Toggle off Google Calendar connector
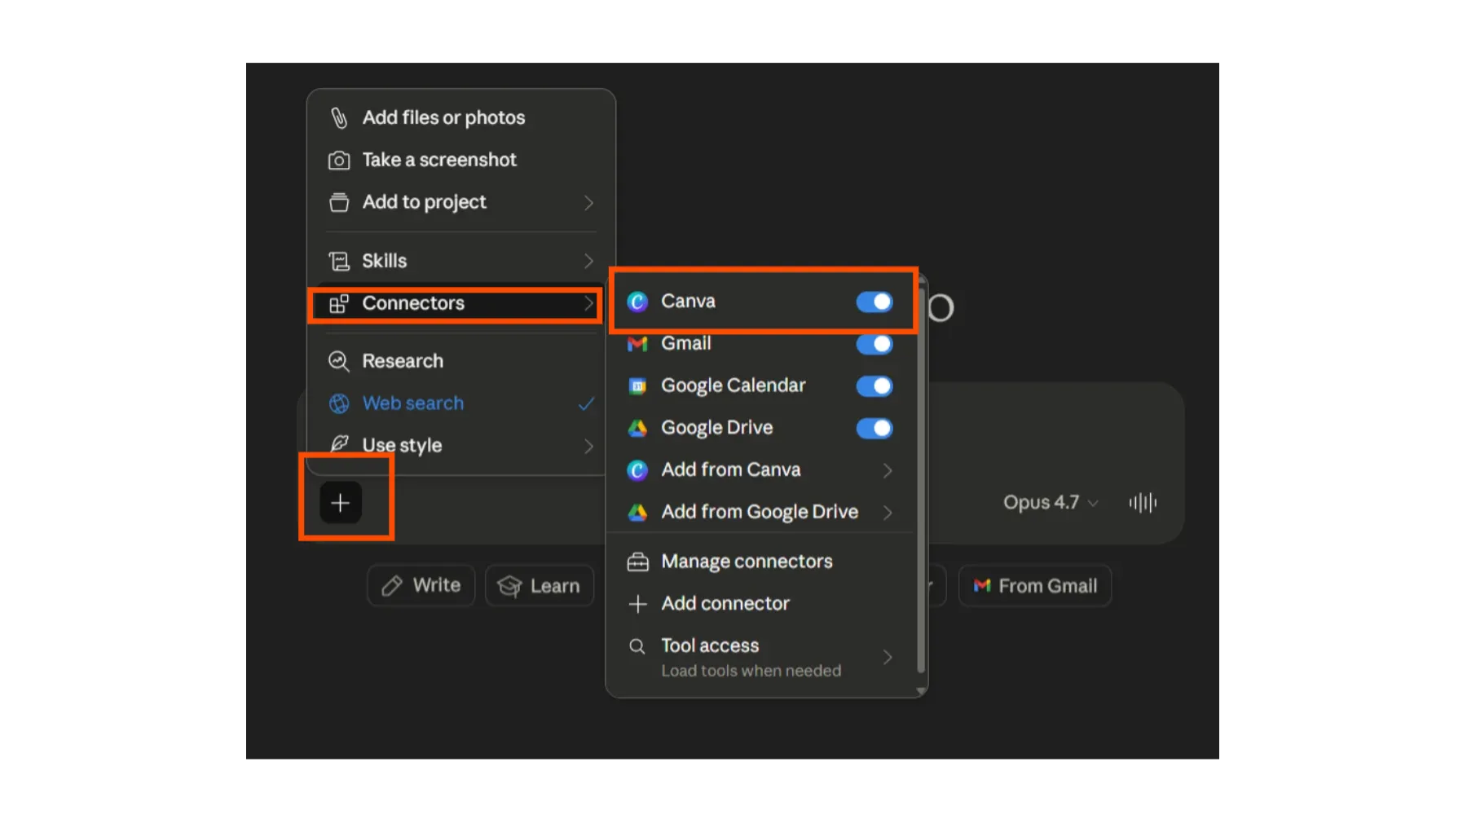Image resolution: width=1467 pixels, height=824 pixels. 874,386
